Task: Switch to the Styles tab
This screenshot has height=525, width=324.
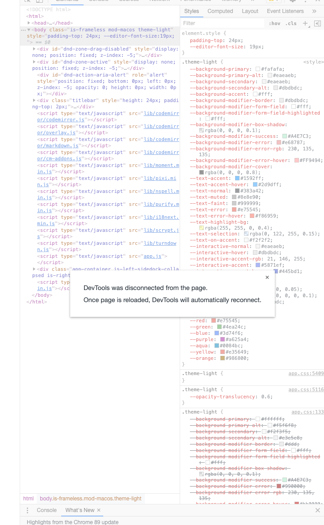Action: pos(192,11)
